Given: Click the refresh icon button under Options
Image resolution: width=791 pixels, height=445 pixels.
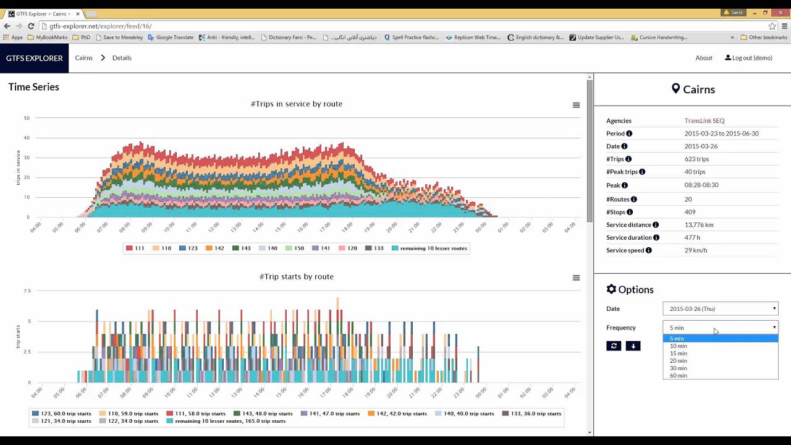Looking at the screenshot, I should 614,346.
